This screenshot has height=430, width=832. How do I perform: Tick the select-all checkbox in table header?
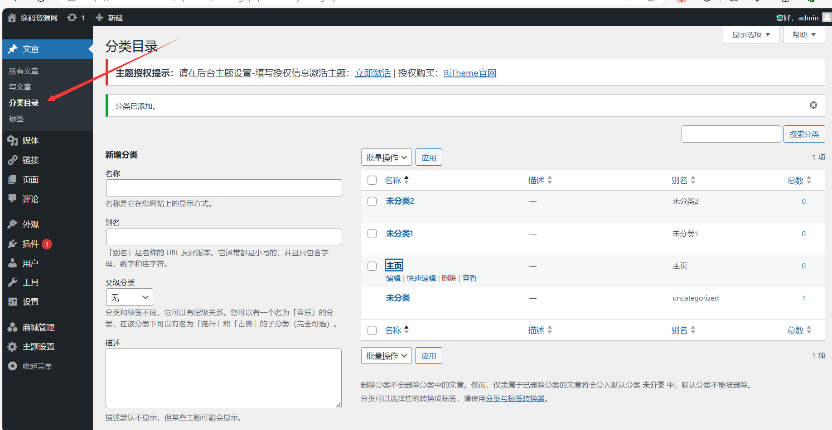372,180
